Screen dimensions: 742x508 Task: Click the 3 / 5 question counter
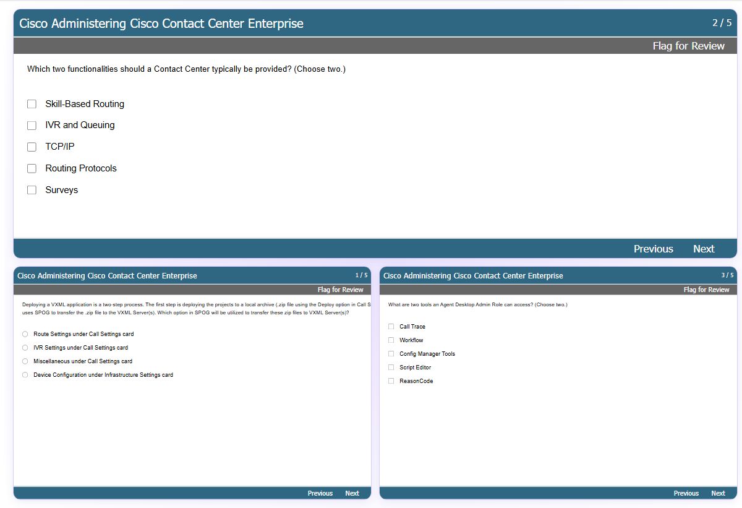click(727, 275)
